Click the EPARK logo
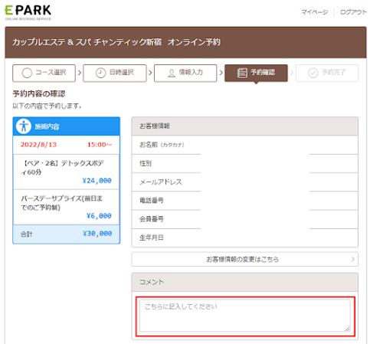 (x=28, y=12)
